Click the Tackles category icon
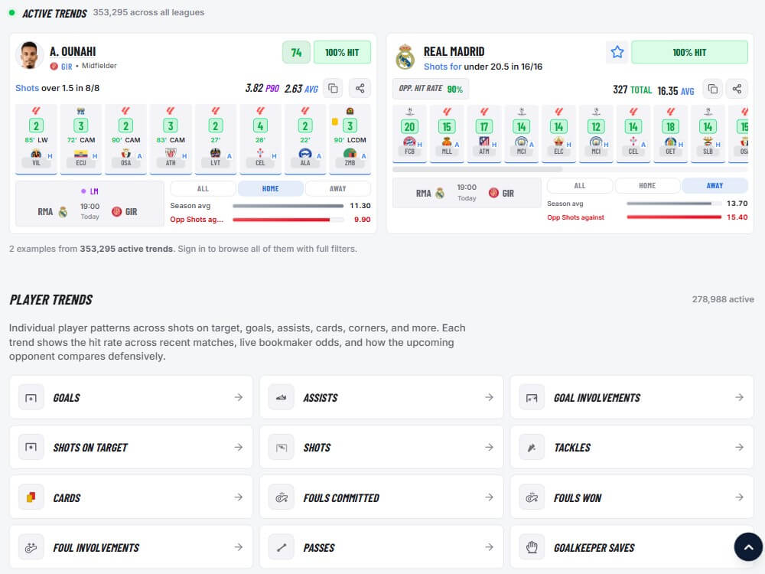This screenshot has width=765, height=574. pos(532,447)
